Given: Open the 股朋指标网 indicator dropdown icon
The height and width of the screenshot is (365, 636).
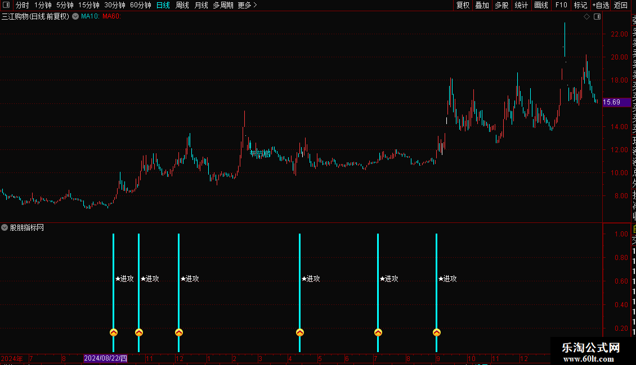Looking at the screenshot, I should click(x=5, y=227).
